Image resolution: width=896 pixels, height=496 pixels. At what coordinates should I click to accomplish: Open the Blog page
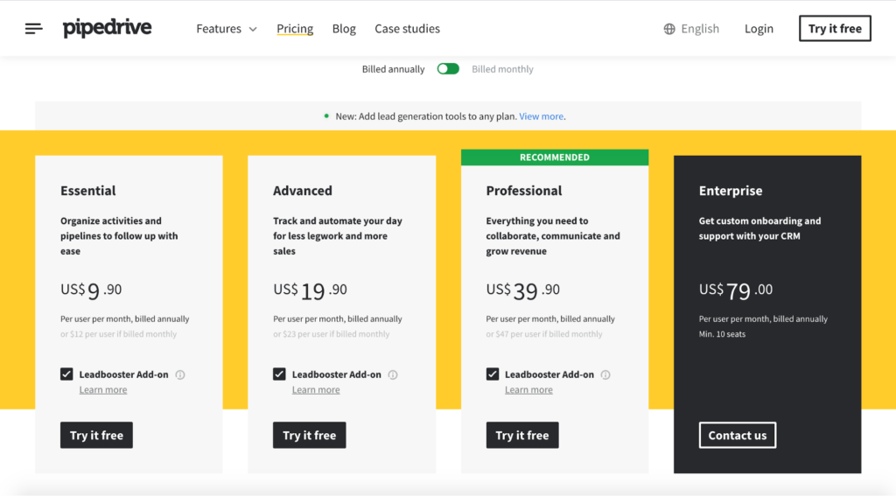[344, 29]
